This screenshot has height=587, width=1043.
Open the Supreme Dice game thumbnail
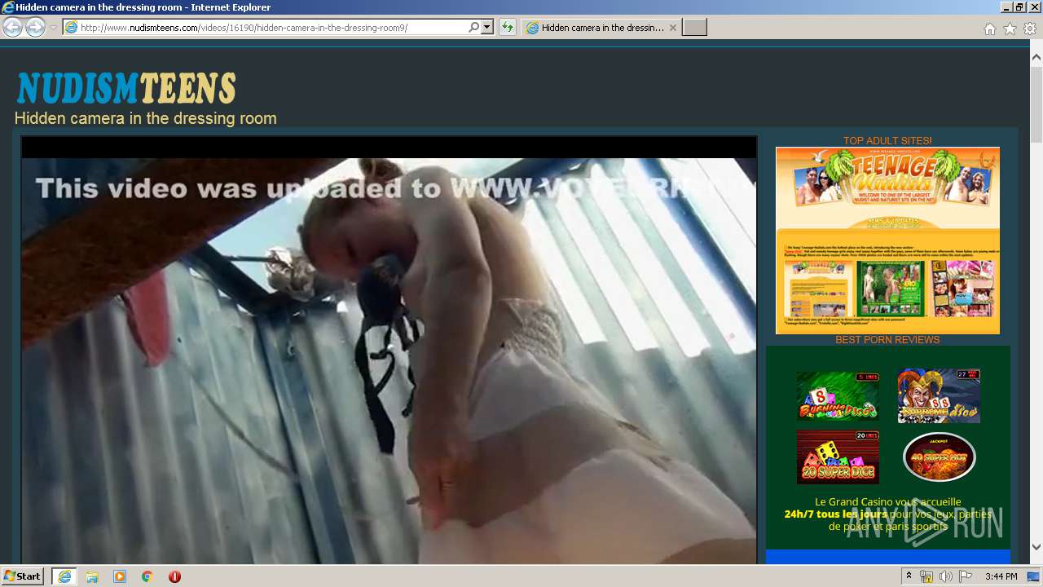pyautogui.click(x=939, y=396)
